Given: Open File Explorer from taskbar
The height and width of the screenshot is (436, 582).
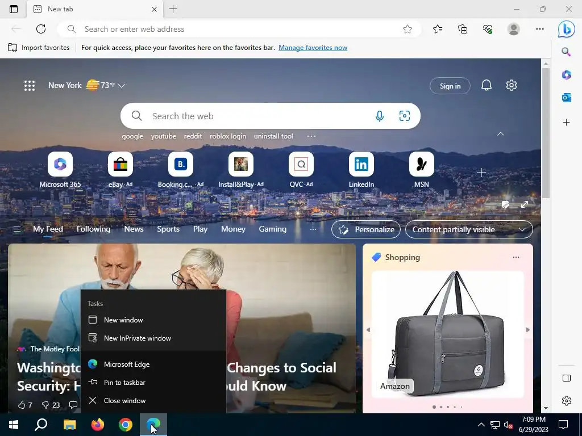Looking at the screenshot, I should click(69, 425).
